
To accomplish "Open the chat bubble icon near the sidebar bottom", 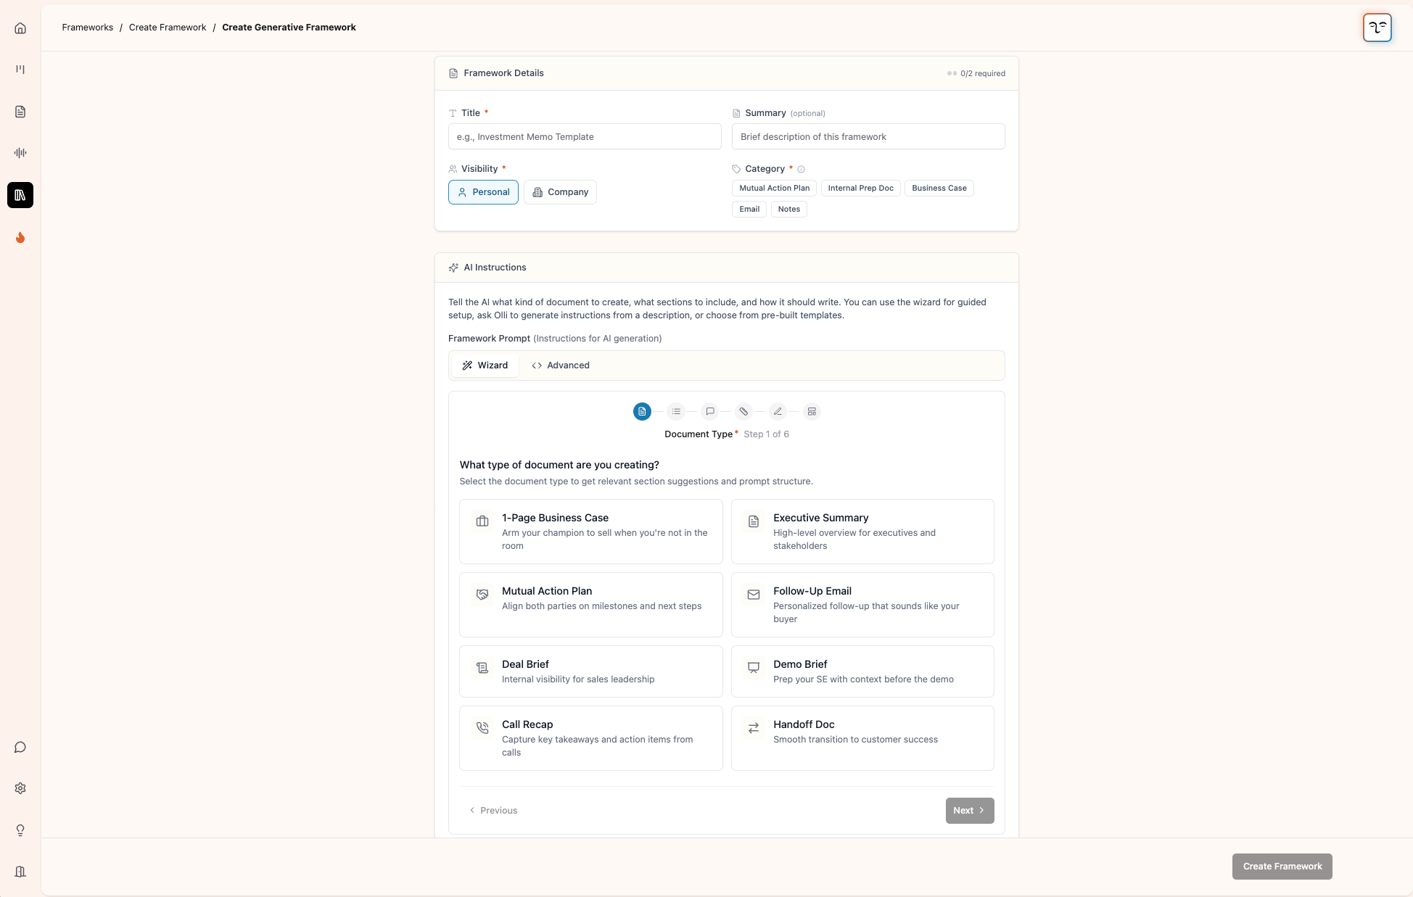I will 20,747.
